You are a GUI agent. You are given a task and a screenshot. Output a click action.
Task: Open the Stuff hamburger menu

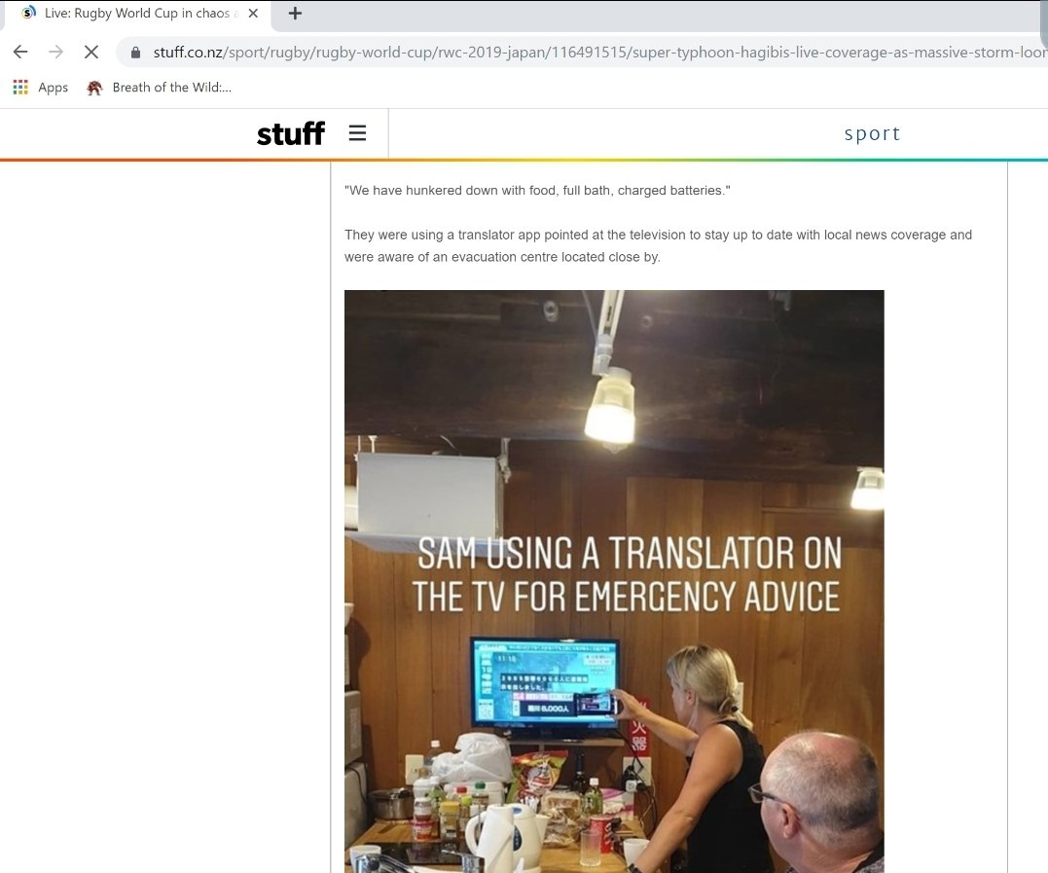point(357,133)
